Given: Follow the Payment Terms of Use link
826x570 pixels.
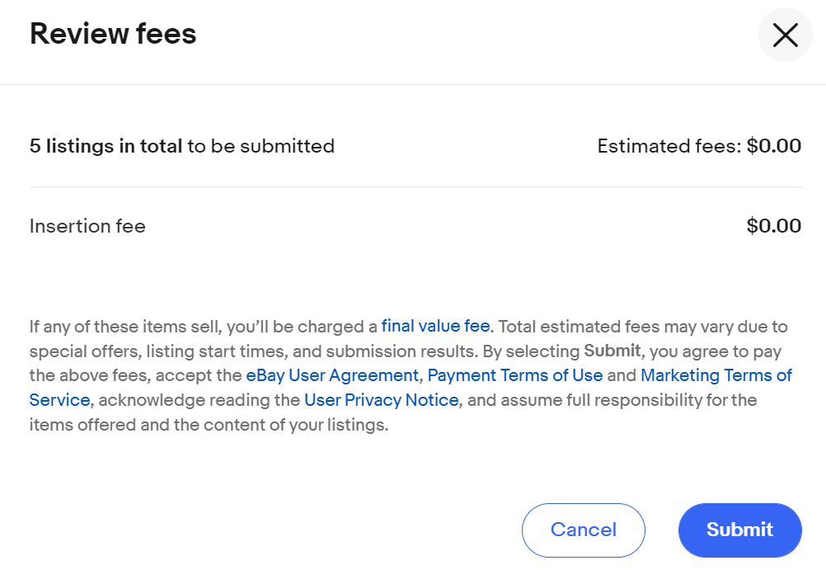Looking at the screenshot, I should 515,375.
